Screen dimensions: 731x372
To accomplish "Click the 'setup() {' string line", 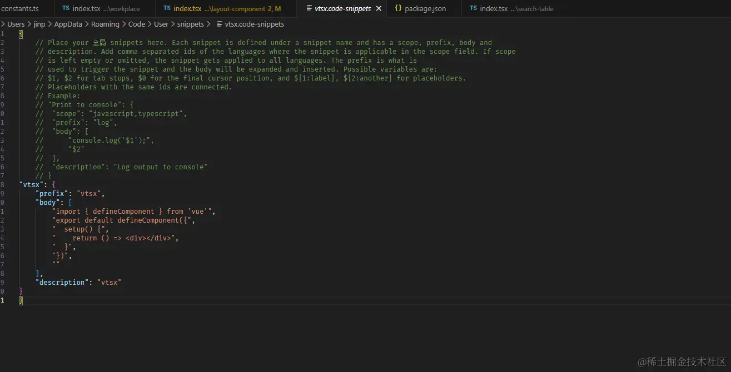I will point(81,229).
